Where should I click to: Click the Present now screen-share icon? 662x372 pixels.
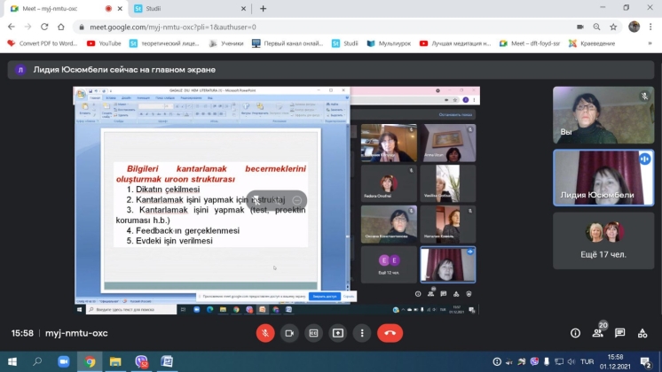click(338, 333)
